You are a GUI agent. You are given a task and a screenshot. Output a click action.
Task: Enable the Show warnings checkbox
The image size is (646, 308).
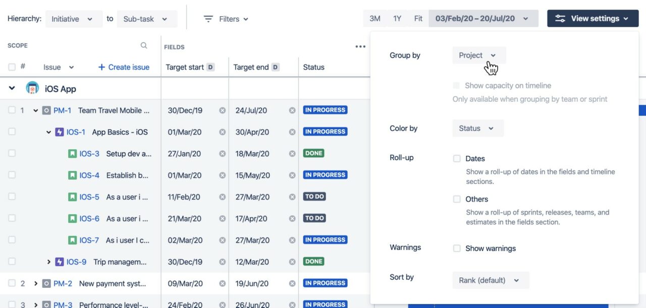tap(457, 248)
